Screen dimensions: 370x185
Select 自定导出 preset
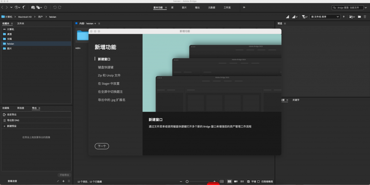click(x=36, y=114)
